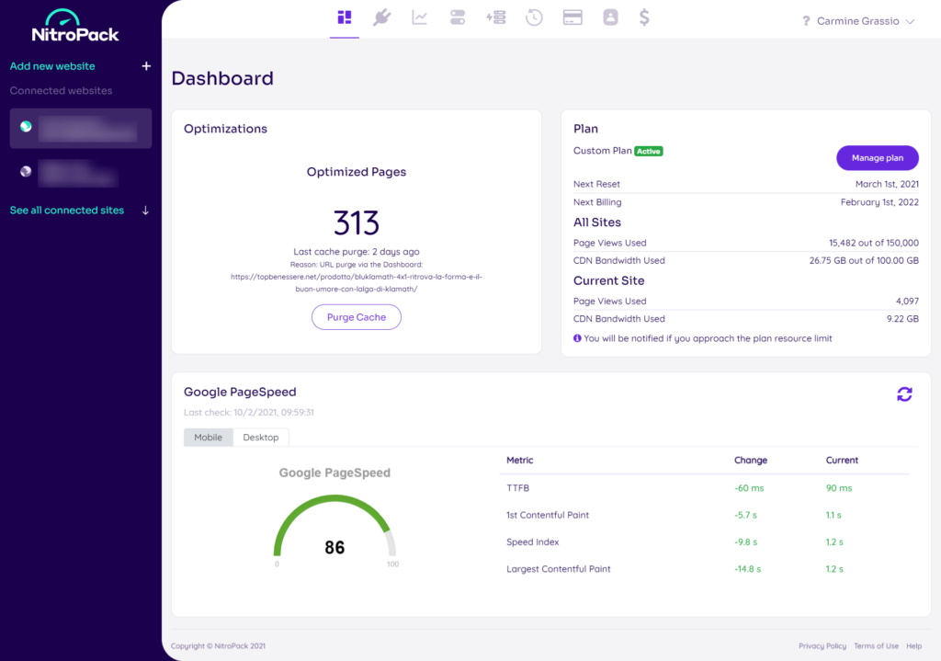Open the line chart statistics icon
The height and width of the screenshot is (661, 941).
[x=419, y=17]
